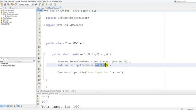Open the Profile Project dropdown arrow
The image size is (196, 110).
tap(57, 4)
